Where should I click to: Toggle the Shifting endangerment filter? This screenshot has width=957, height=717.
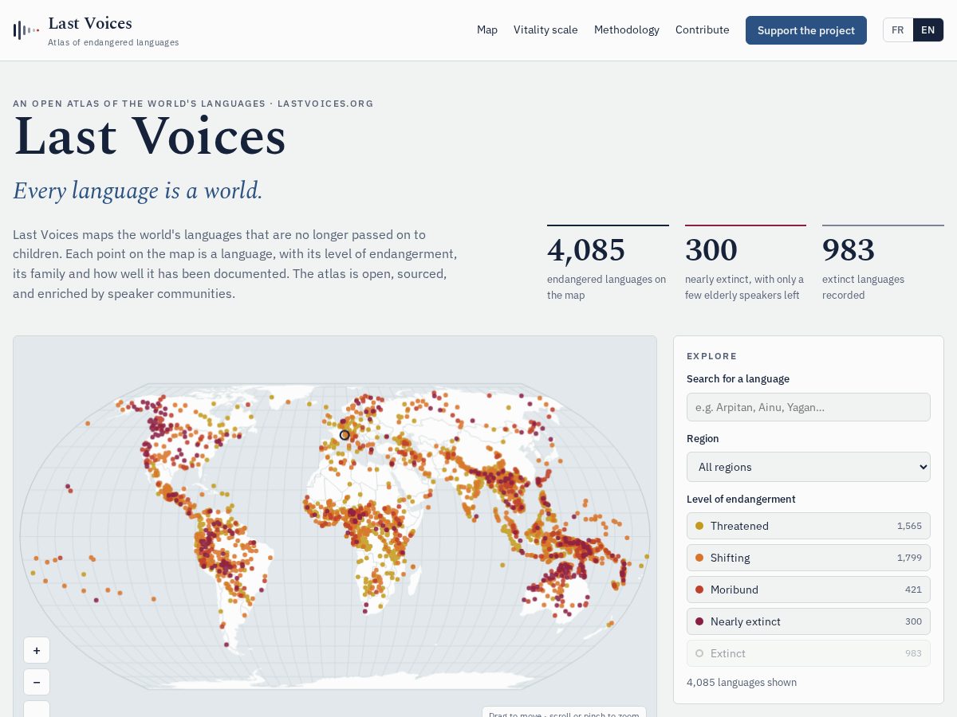pos(809,558)
